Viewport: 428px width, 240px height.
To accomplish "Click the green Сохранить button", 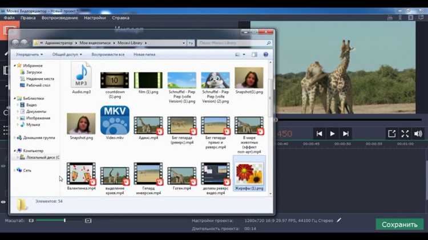I will pos(399,224).
